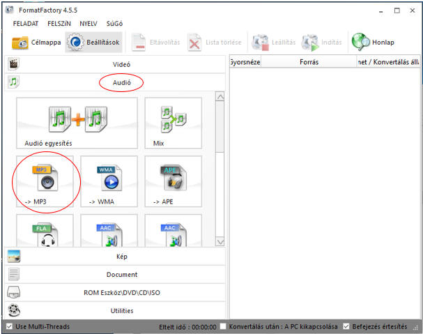Open Beállítások settings
423x334 pixels.
(x=93, y=43)
